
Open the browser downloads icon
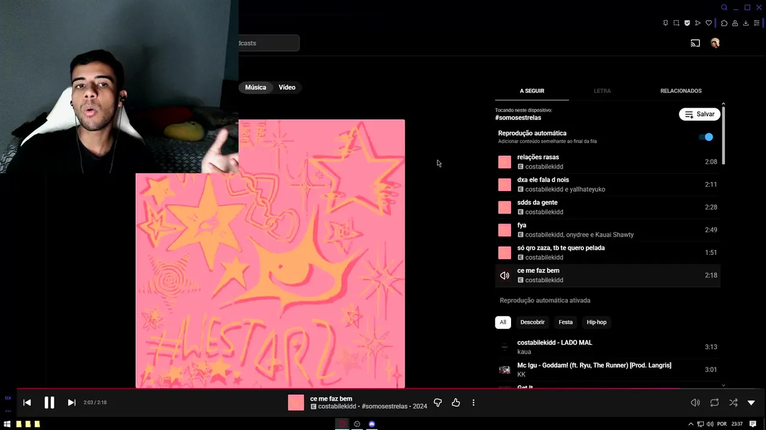point(746,23)
